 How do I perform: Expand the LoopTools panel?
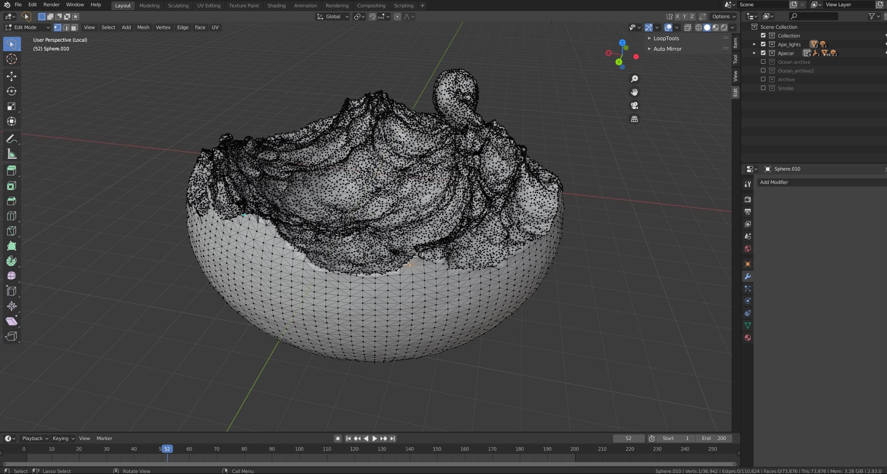click(666, 39)
